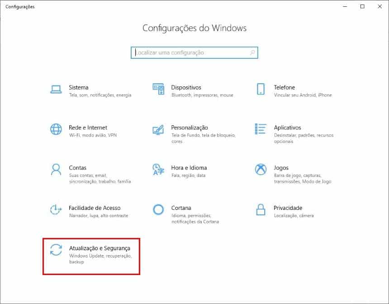The height and width of the screenshot is (304, 389).
Task: Click the Atualização e Segurança sync arrows icon
Action: pyautogui.click(x=56, y=250)
